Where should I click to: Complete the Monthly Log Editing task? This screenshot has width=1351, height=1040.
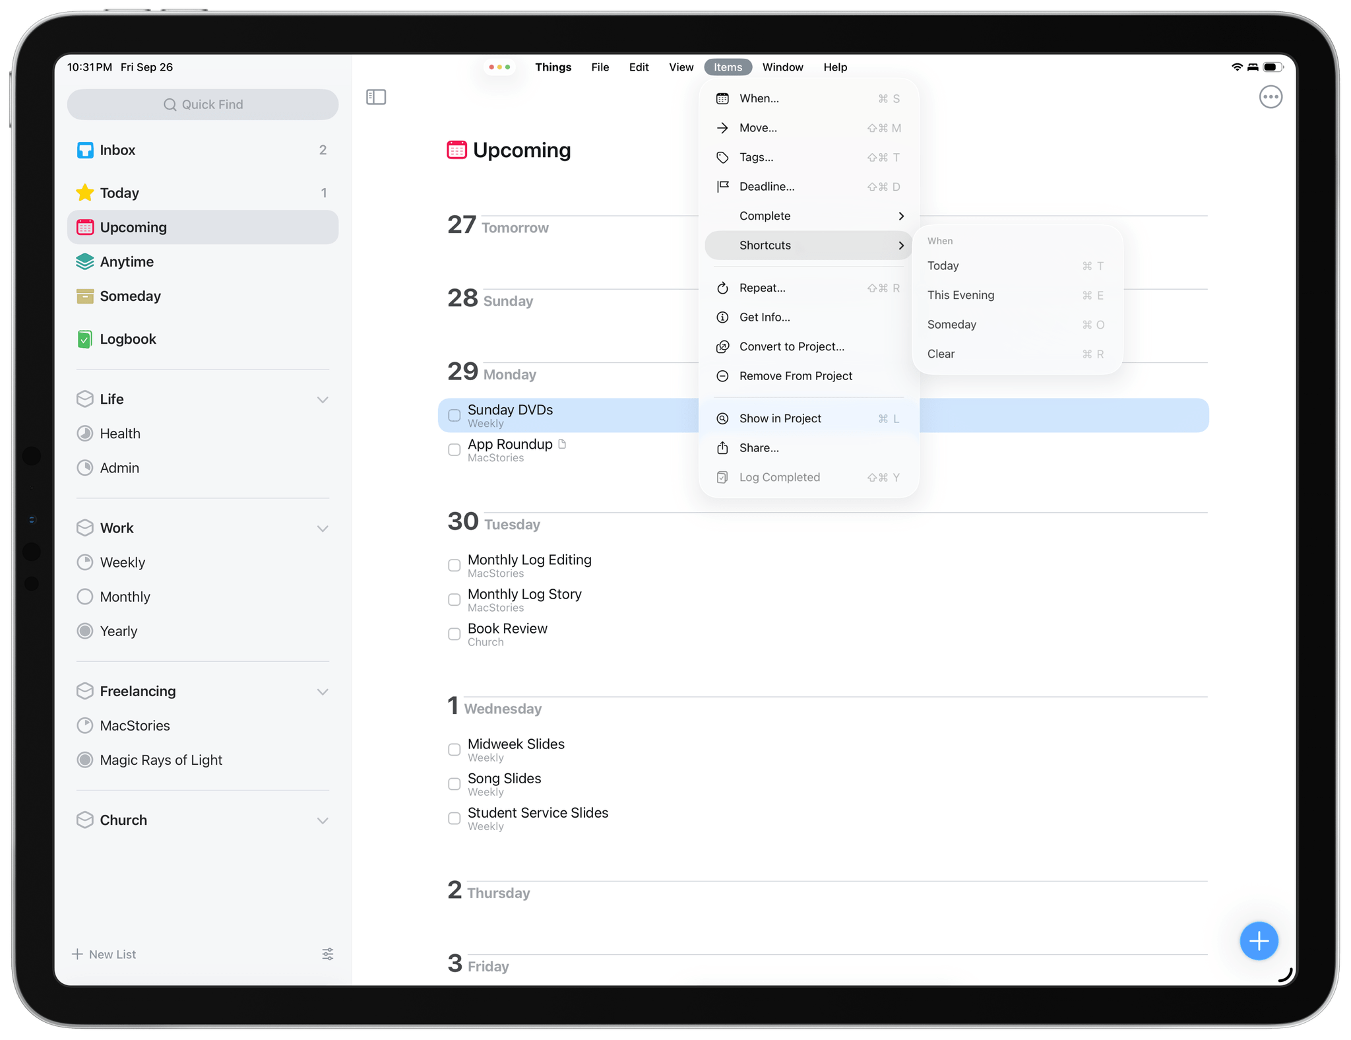(454, 566)
